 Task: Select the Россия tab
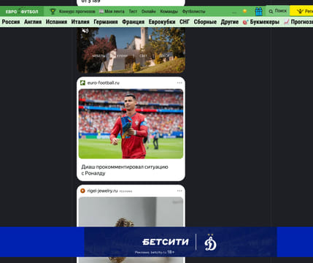[x=11, y=22]
